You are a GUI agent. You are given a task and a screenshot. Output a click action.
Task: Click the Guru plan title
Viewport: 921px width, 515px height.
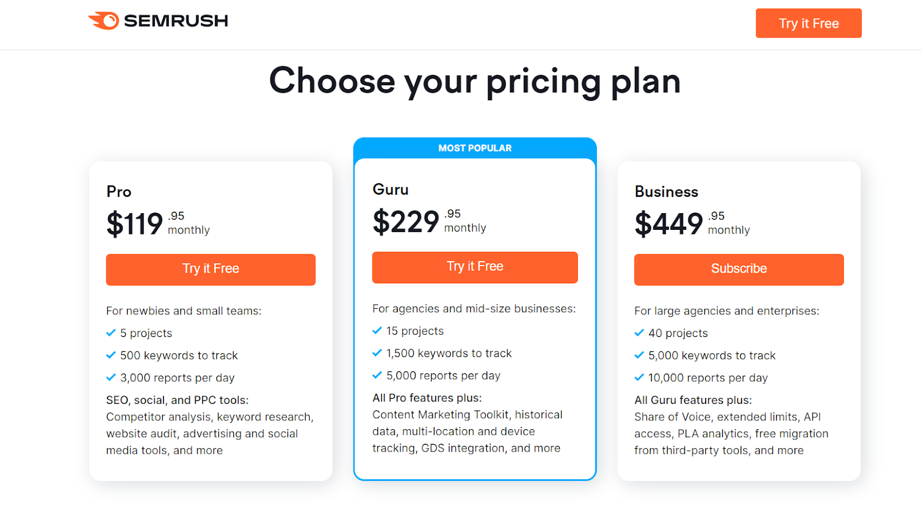391,190
